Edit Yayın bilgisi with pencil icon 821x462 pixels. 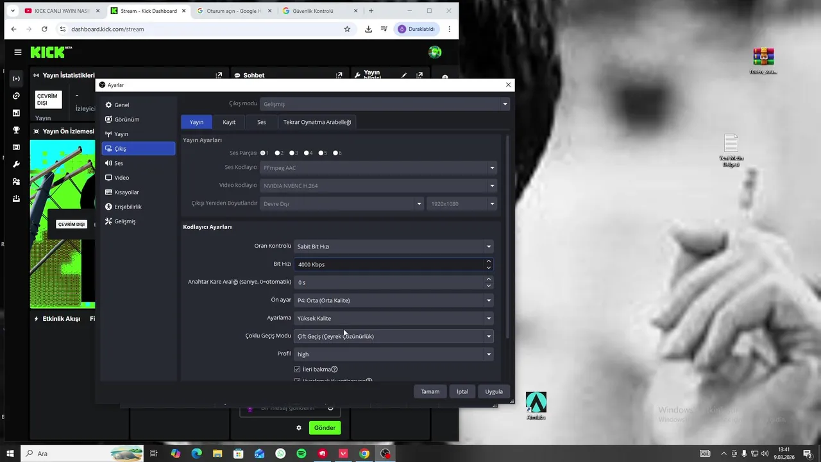(404, 75)
